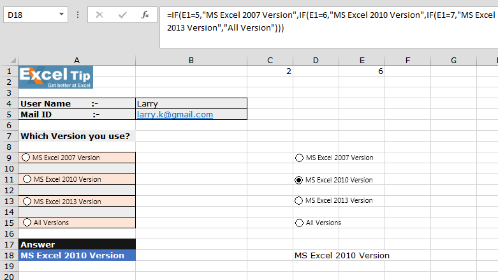
Task: Select All Versions radio in column A
Action: 27,223
